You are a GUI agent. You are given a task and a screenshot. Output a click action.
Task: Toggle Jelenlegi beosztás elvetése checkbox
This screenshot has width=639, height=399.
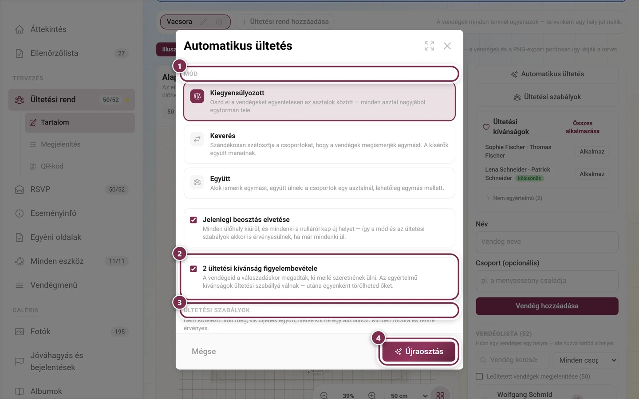[193, 220]
